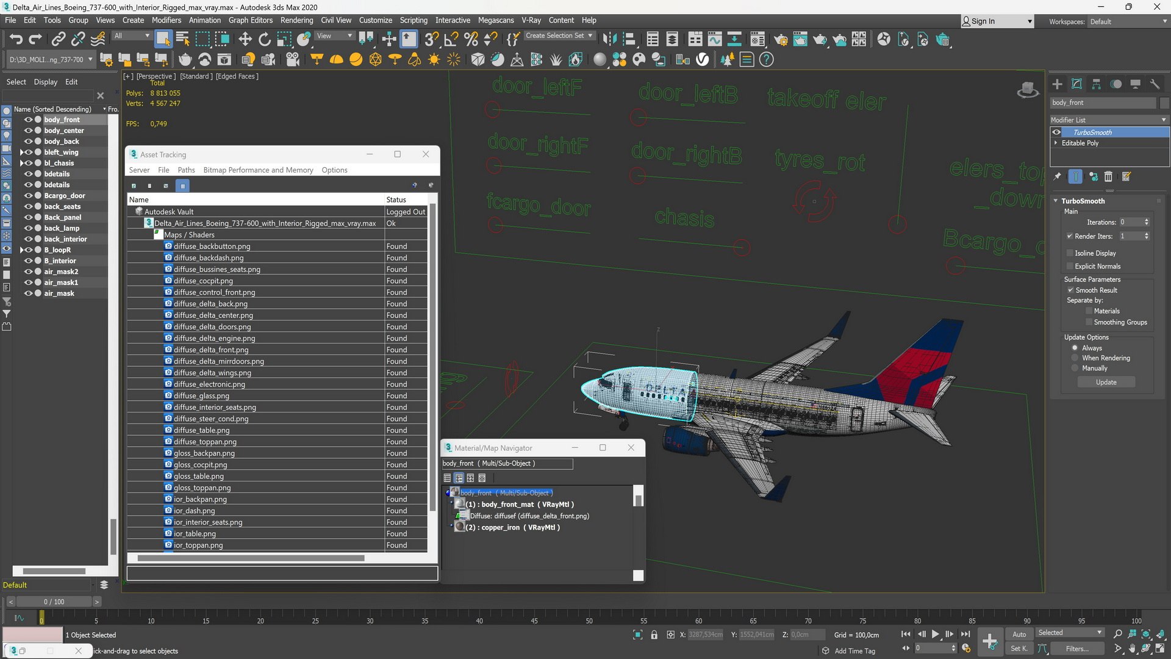This screenshot has height=659, width=1171.
Task: Open the Create Selection Set dropdown
Action: (x=559, y=35)
